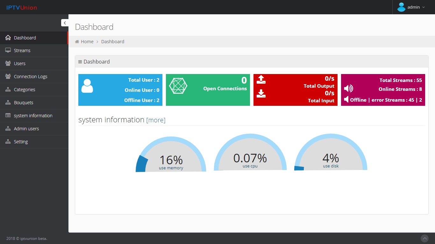435x244 pixels.
Task: Click the user silhouette icon in blue card
Action: [87, 86]
